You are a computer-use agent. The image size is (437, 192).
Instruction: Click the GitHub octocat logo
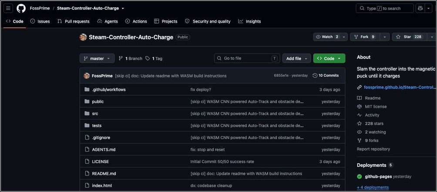point(21,8)
